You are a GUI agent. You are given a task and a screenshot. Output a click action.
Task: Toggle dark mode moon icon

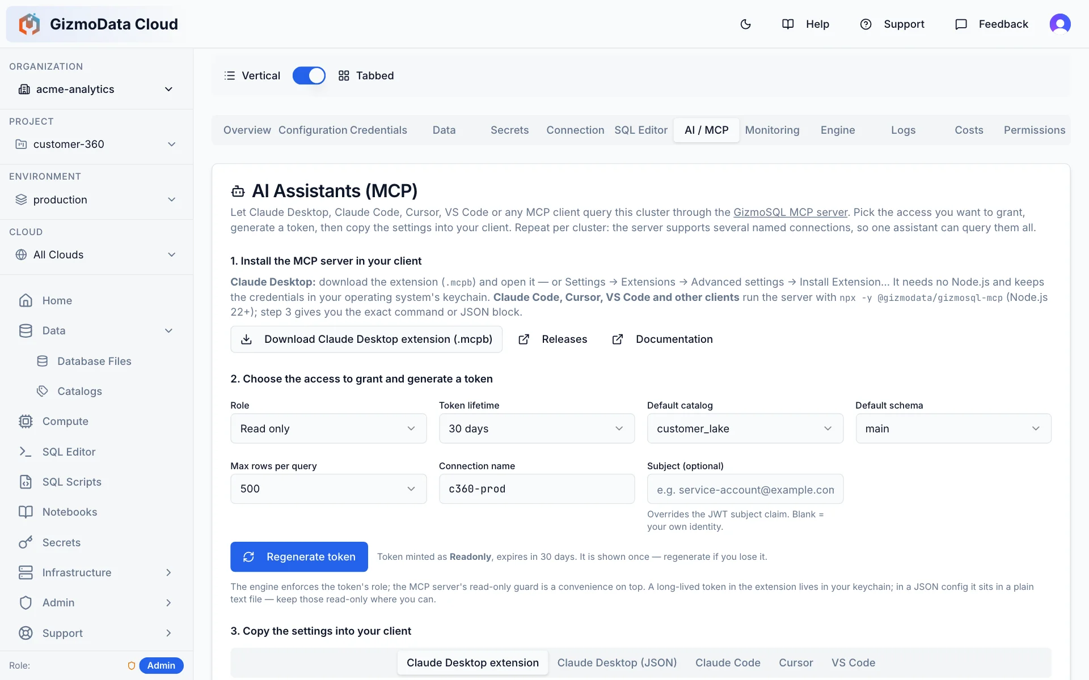(x=746, y=24)
